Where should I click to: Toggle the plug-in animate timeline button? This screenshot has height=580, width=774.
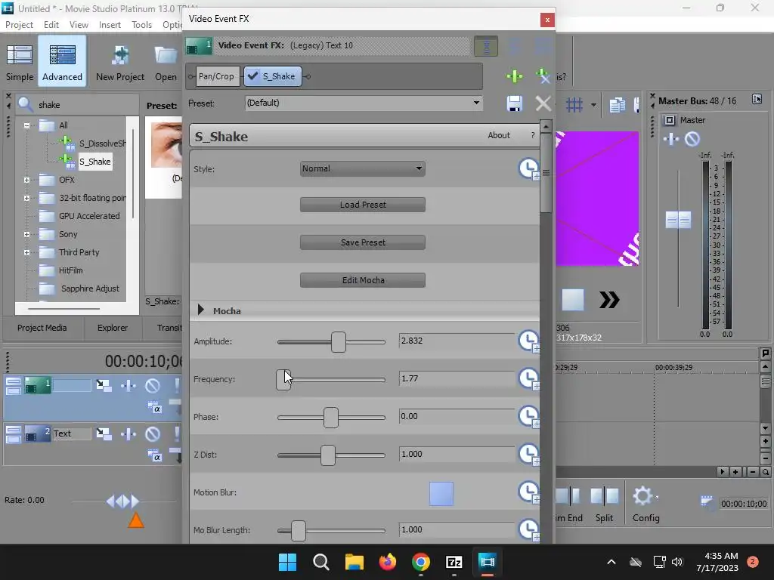pos(486,46)
